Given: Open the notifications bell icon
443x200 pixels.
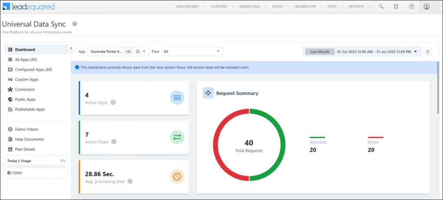Looking at the screenshot, I should (x=396, y=6).
